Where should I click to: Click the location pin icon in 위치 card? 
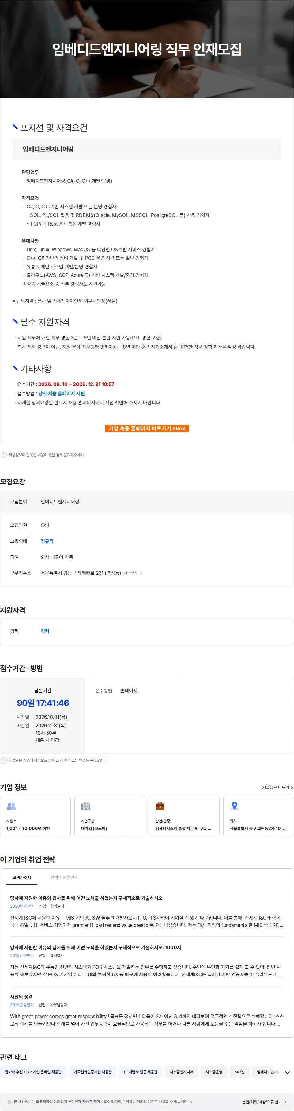(x=235, y=806)
